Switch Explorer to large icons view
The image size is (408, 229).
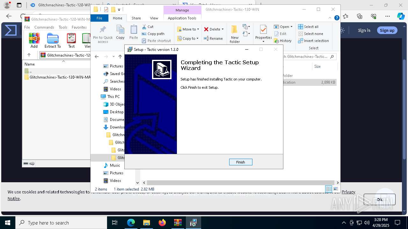click(x=335, y=189)
